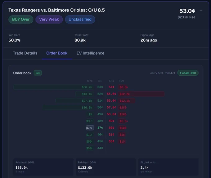This screenshot has width=211, height=178.
Task: Click the $500 ask size at 60¢
Action: tap(123, 128)
